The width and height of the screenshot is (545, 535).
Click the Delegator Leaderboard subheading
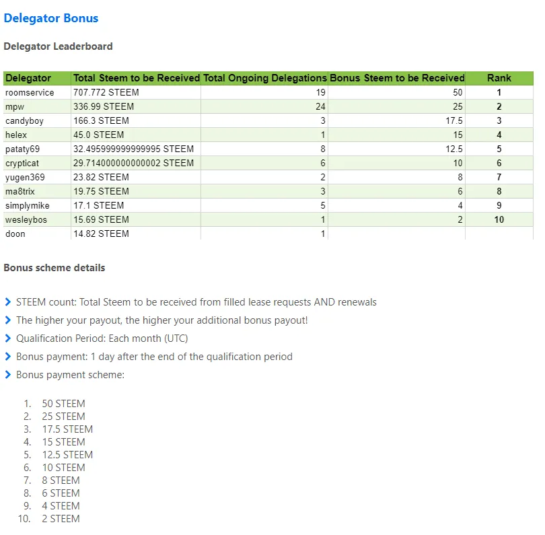click(58, 46)
